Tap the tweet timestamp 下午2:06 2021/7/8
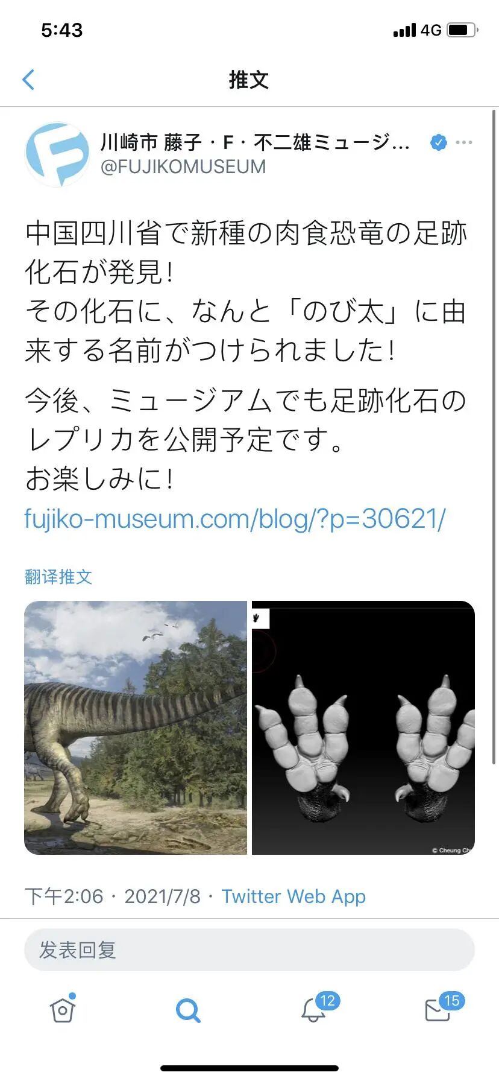This screenshot has height=1081, width=499. (x=113, y=896)
